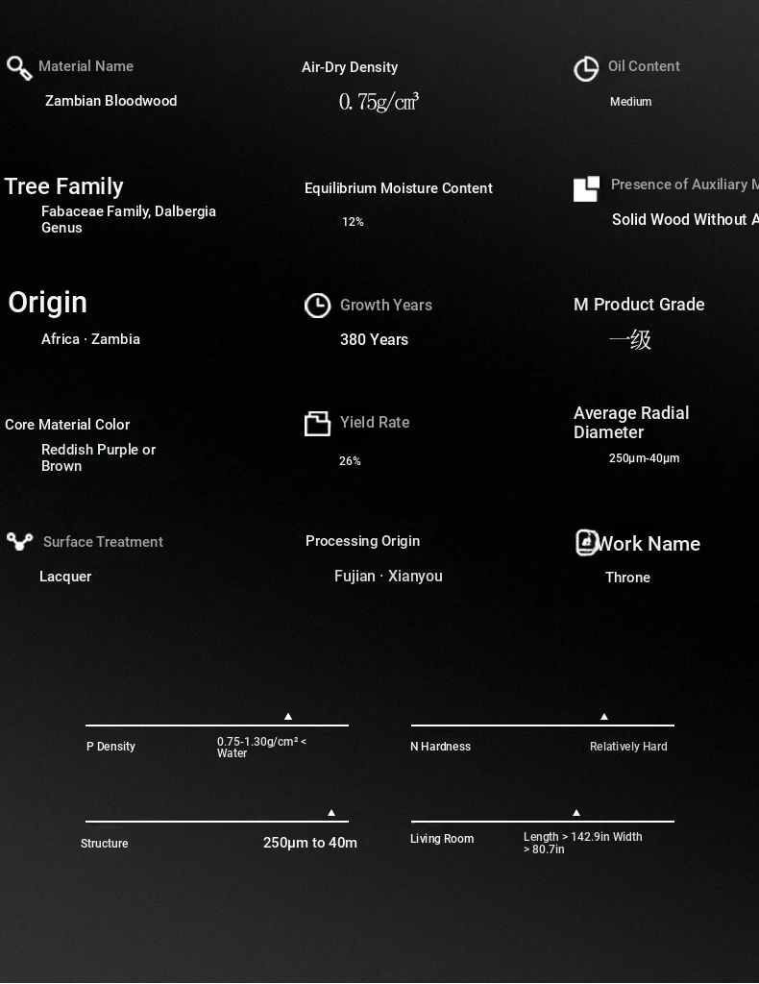Click the connected-nodes icon beside Surface Treatment
Viewport: 759px width, 984px height.
coord(19,542)
